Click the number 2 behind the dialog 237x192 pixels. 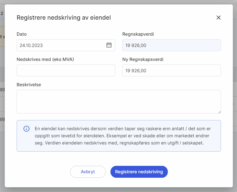pos(2,13)
